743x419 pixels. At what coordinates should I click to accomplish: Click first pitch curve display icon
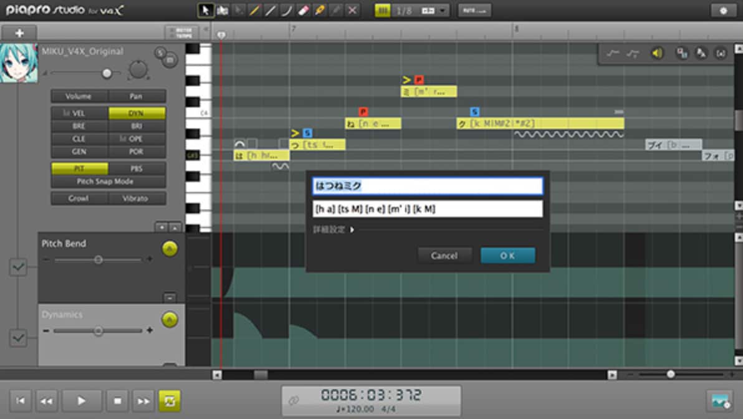613,54
